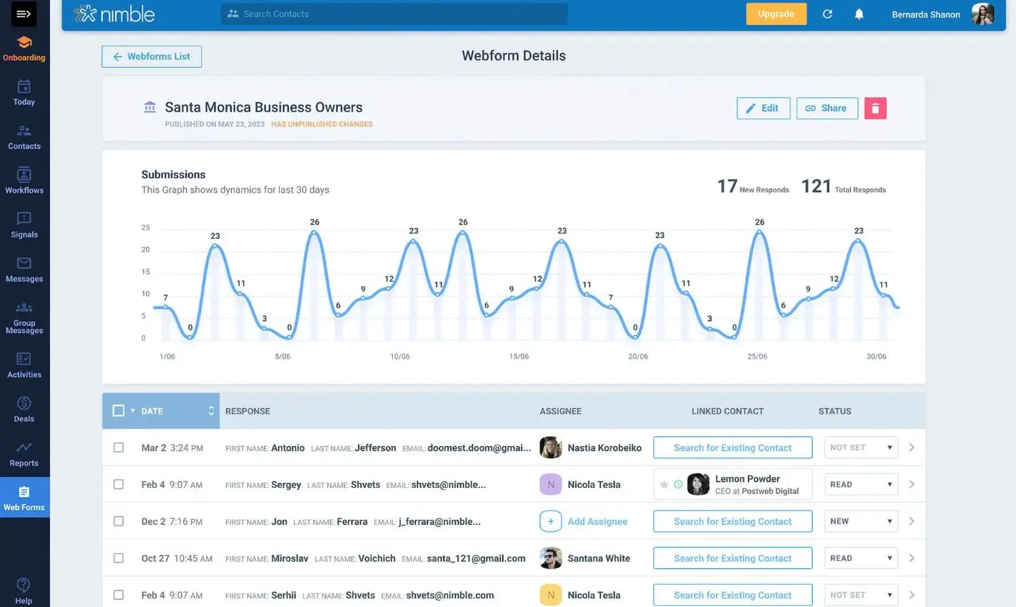Search for Existing Contact for Miroslav row
This screenshot has height=607, width=1016.
(x=733, y=558)
